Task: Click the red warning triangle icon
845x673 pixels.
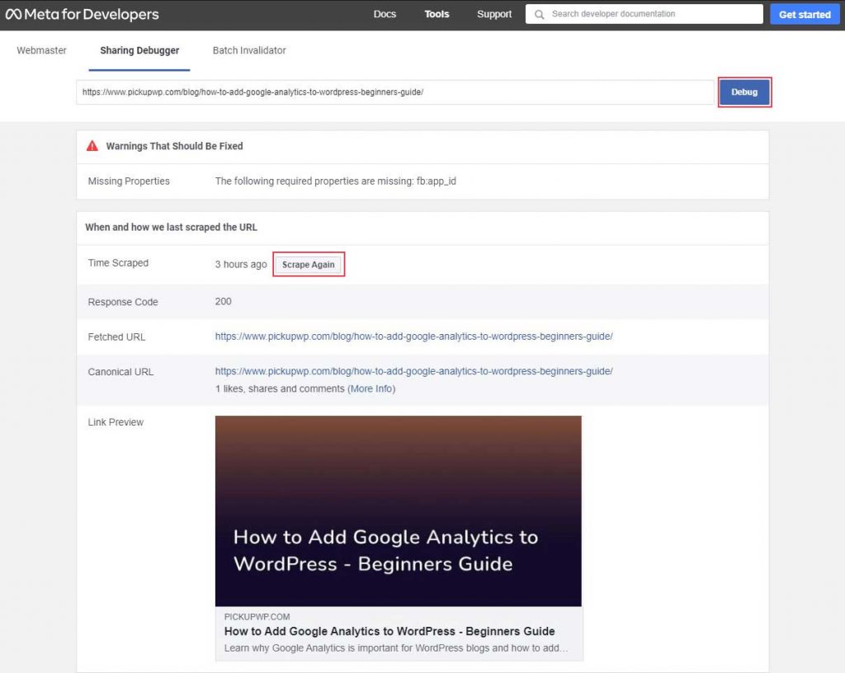Action: 92,145
